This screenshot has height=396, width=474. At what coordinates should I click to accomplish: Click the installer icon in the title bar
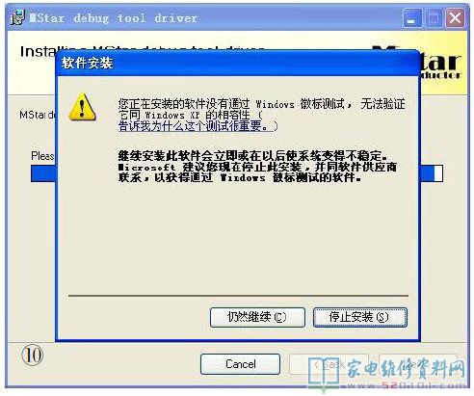[x=17, y=17]
